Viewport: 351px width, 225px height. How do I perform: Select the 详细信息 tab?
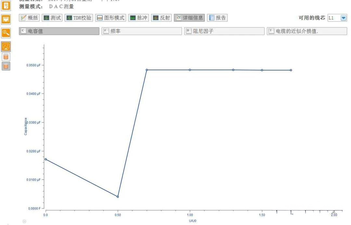[x=189, y=18]
